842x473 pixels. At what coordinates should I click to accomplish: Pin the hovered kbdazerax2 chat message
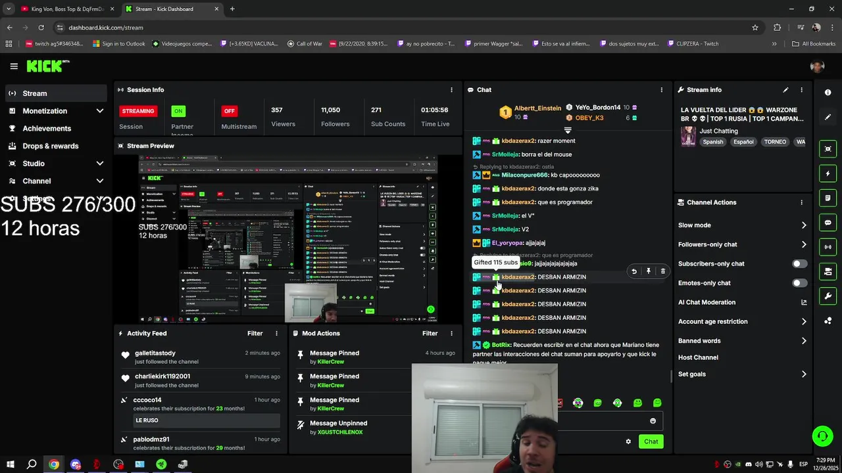pos(649,271)
